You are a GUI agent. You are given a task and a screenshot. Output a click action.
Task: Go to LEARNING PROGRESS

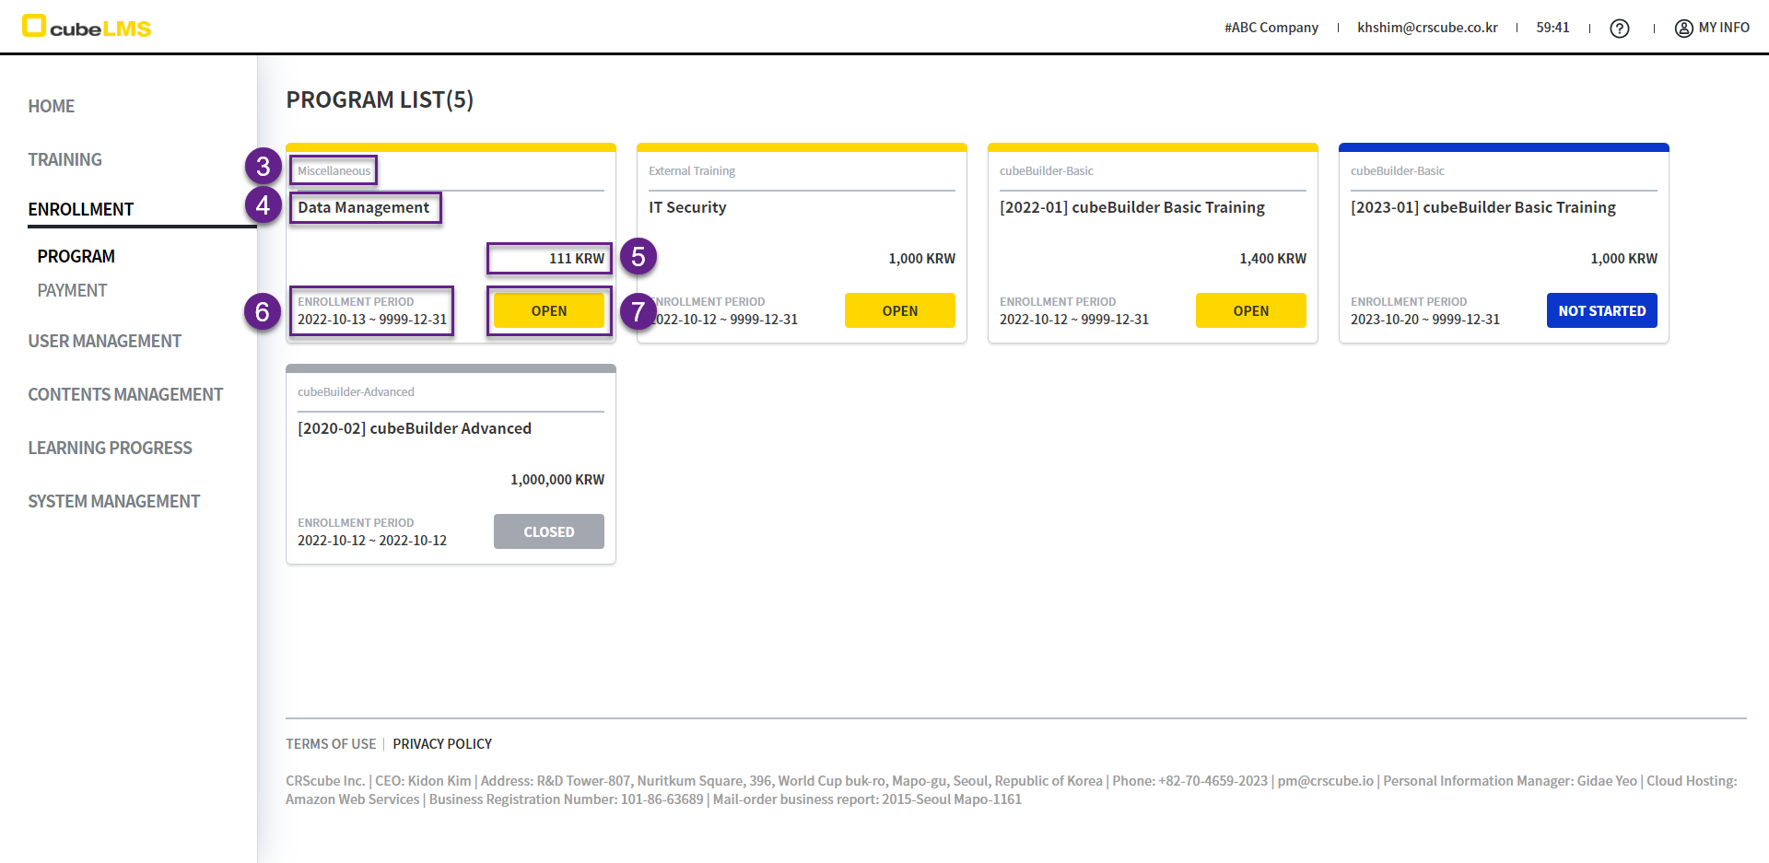pos(110,448)
